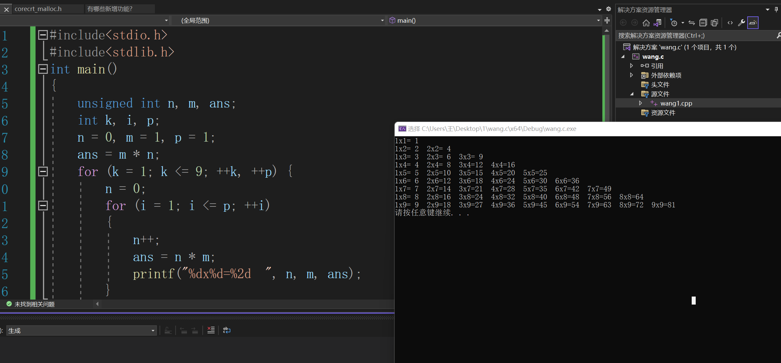781x363 pixels.
Task: Collapse all items in Solution Explorer
Action: (x=703, y=23)
